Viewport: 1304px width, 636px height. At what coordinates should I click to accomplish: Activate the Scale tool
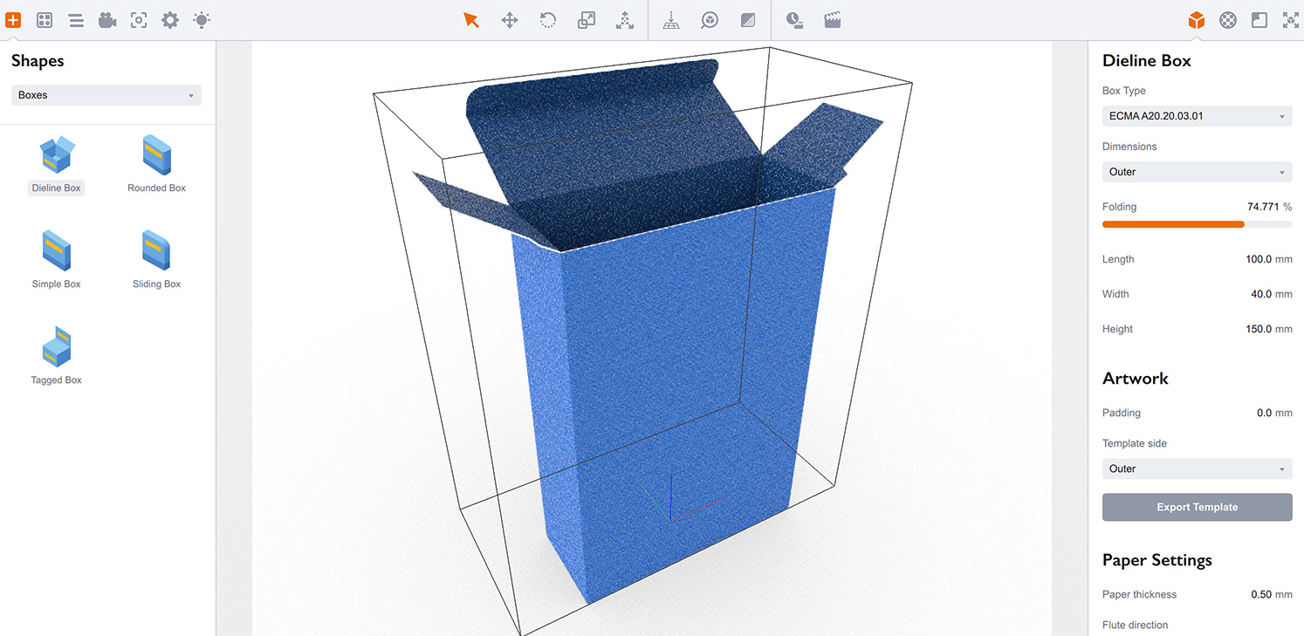click(x=586, y=19)
